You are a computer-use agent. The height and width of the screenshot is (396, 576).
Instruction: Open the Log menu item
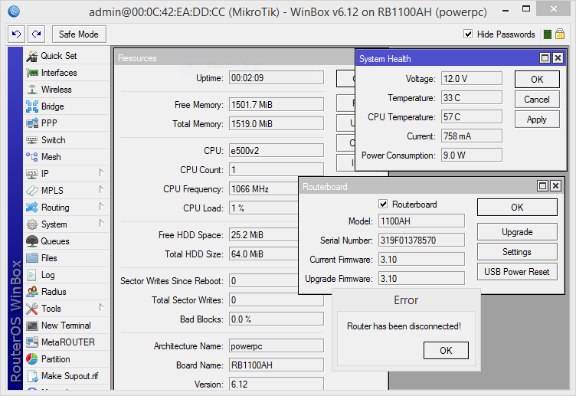click(x=67, y=275)
